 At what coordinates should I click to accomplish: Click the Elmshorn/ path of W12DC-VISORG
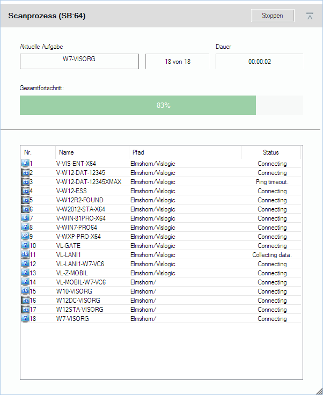[143, 301]
